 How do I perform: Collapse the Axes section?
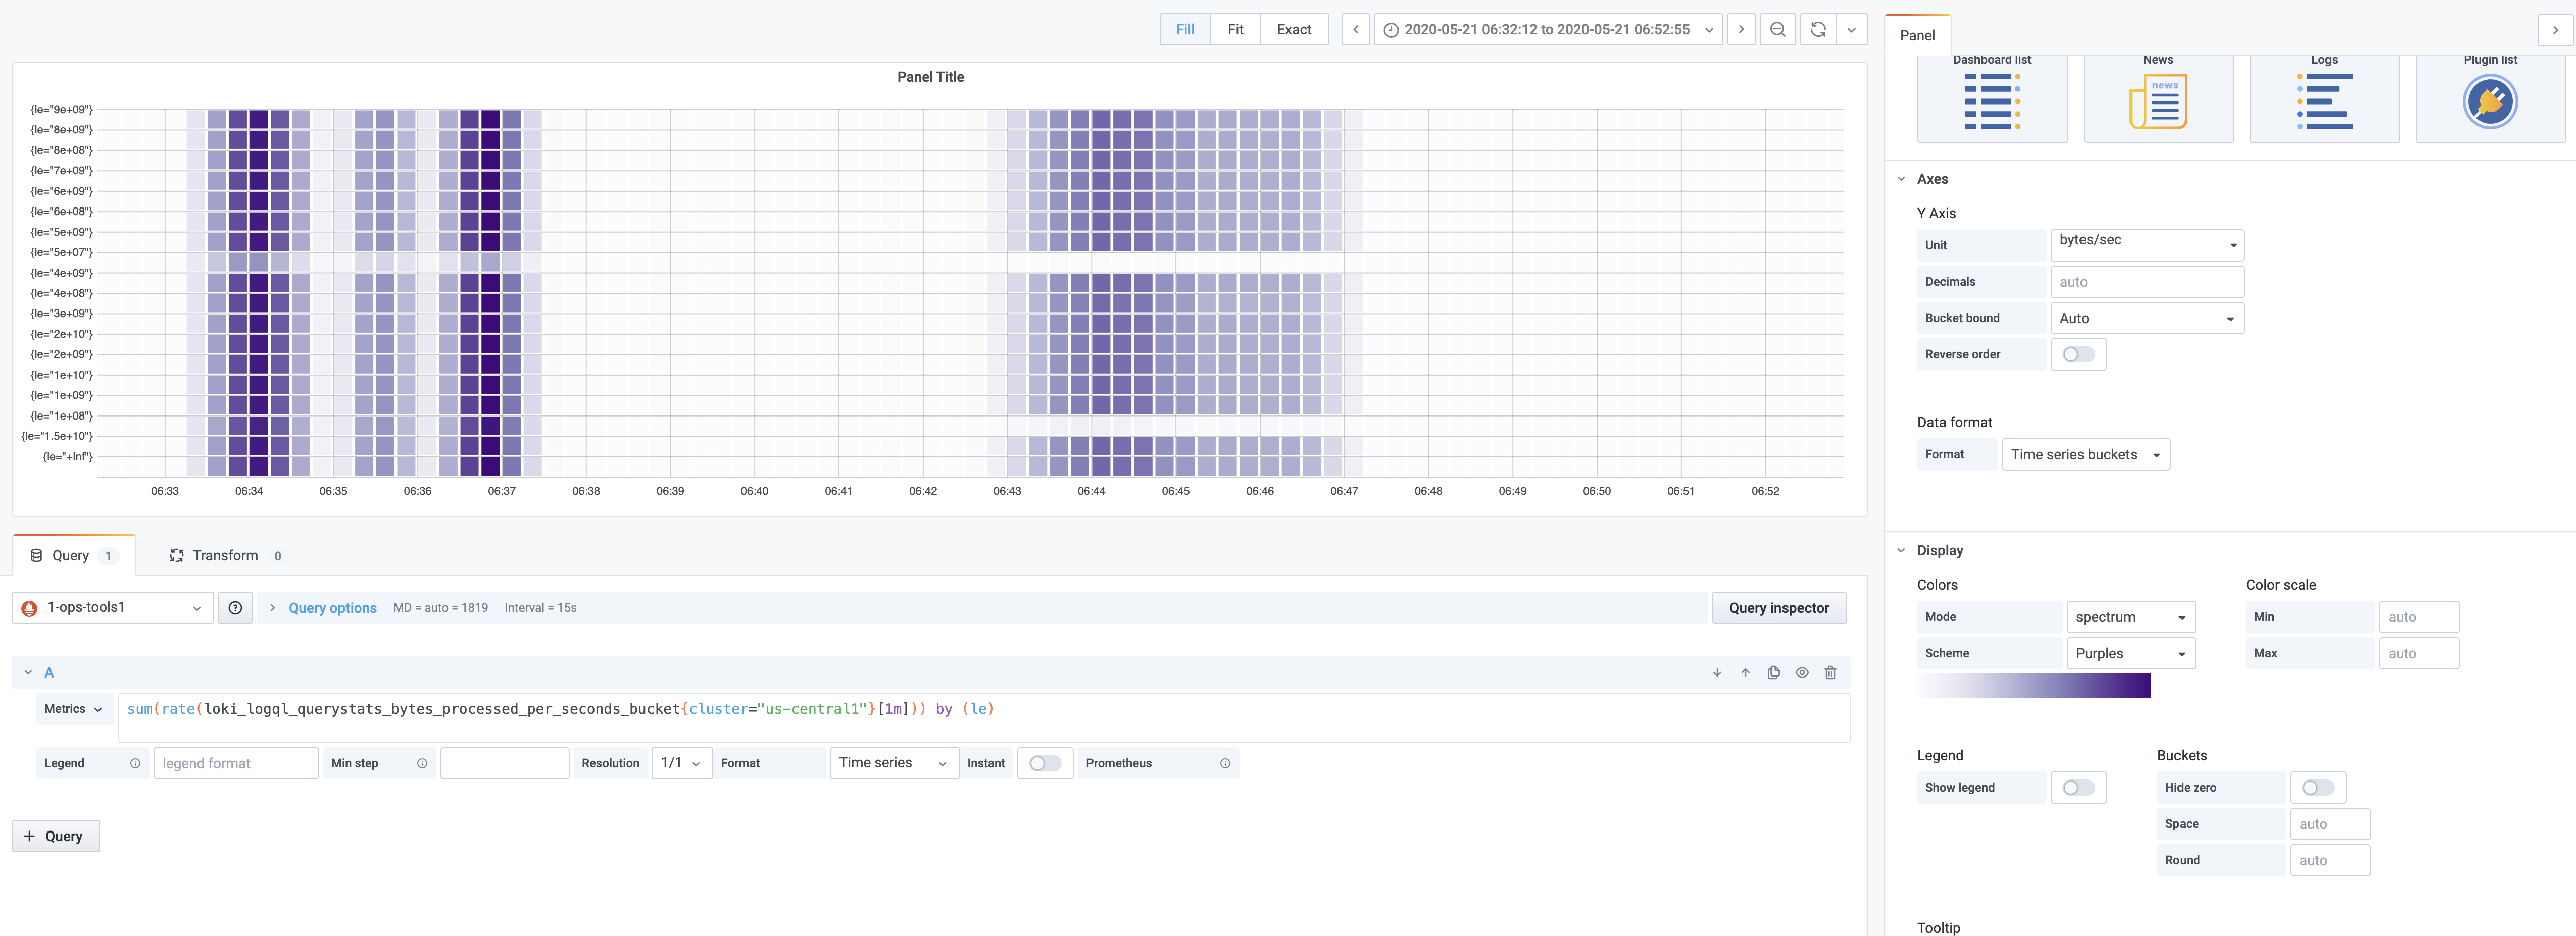tap(1901, 178)
